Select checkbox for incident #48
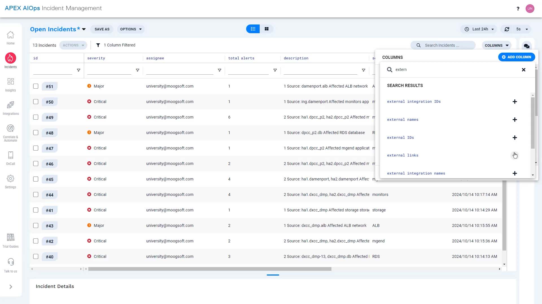Viewport: 542px width, 304px height. 36,133
